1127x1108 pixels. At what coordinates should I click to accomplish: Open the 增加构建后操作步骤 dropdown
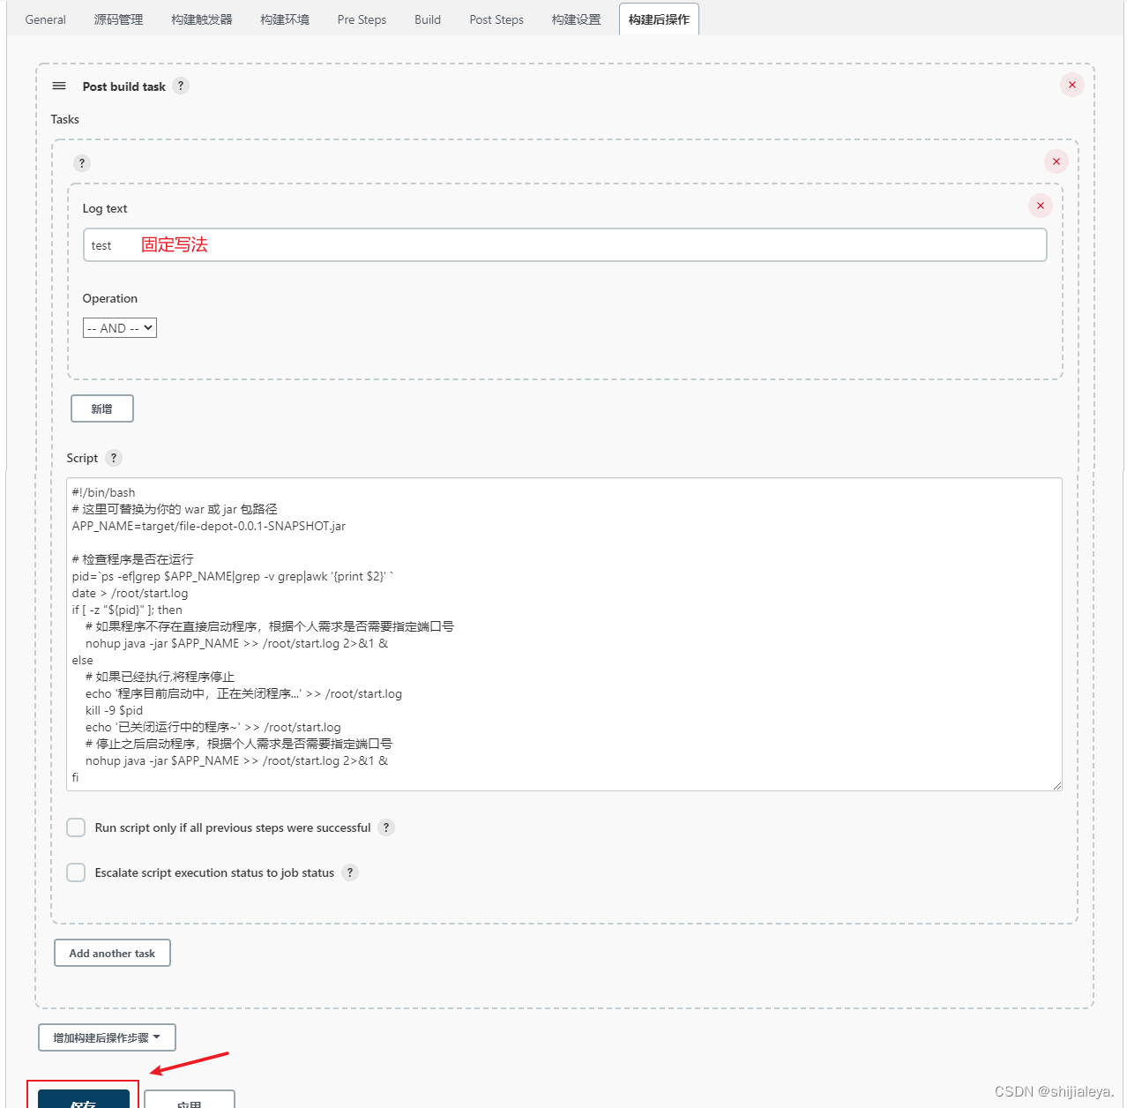107,1037
